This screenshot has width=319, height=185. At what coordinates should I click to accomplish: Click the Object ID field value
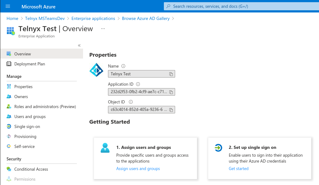click(x=141, y=110)
